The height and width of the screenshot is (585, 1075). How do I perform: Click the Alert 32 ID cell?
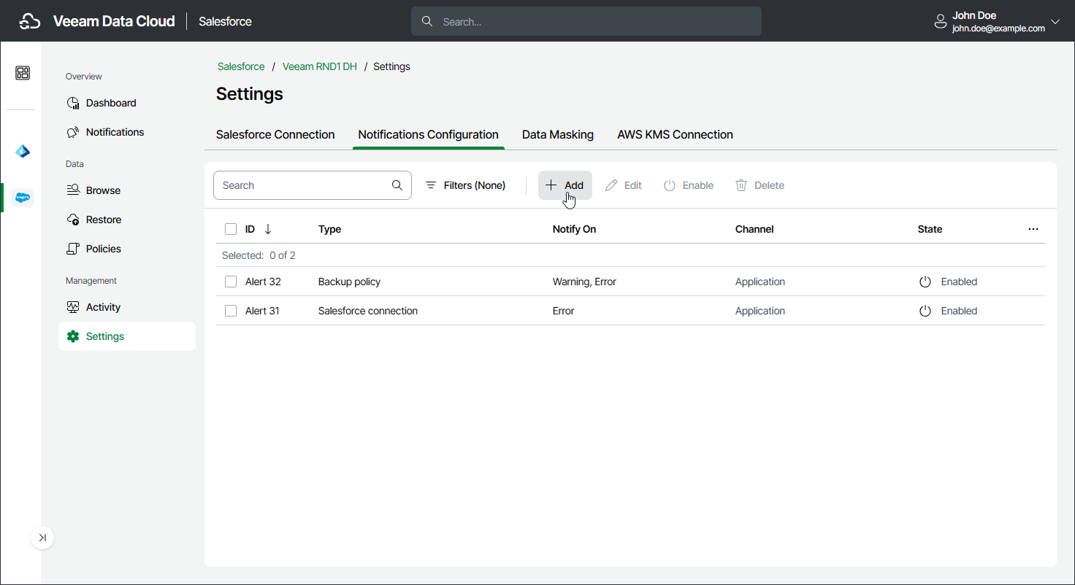coord(263,282)
